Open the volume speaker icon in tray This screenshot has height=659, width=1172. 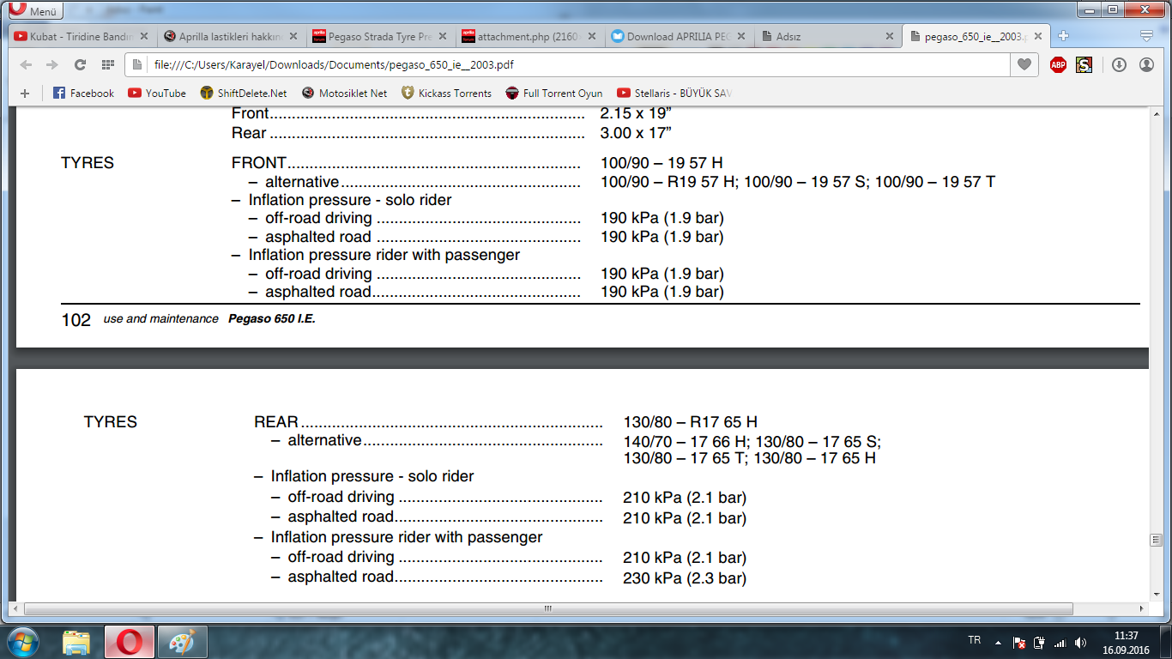pos(1081,642)
